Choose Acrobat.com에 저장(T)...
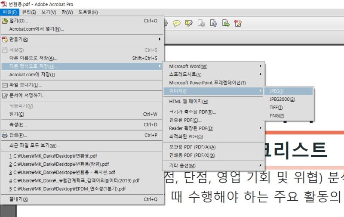Image resolution: width=344 pixels, height=217 pixels. (x=82, y=74)
